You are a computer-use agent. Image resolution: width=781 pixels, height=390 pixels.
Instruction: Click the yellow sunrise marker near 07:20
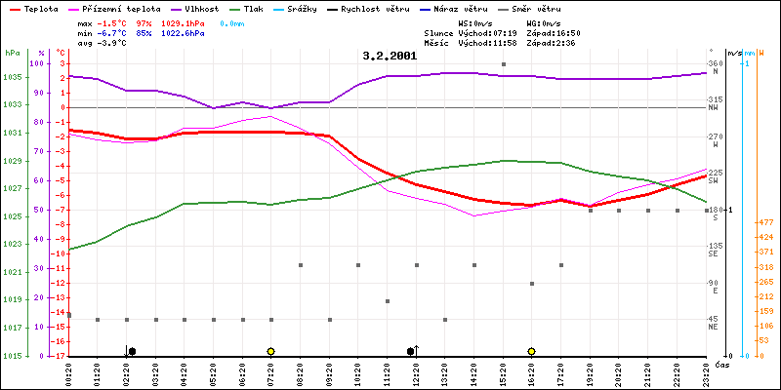click(x=270, y=351)
